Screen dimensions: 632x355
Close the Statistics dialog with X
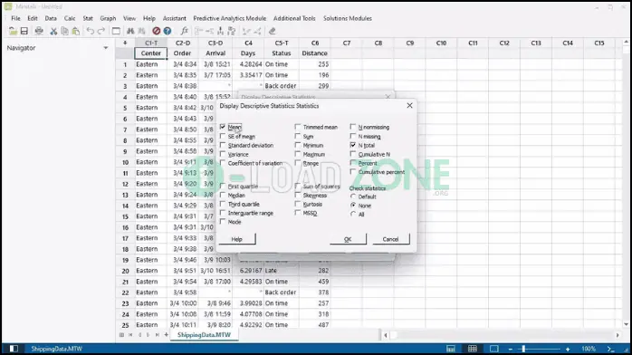(x=409, y=106)
